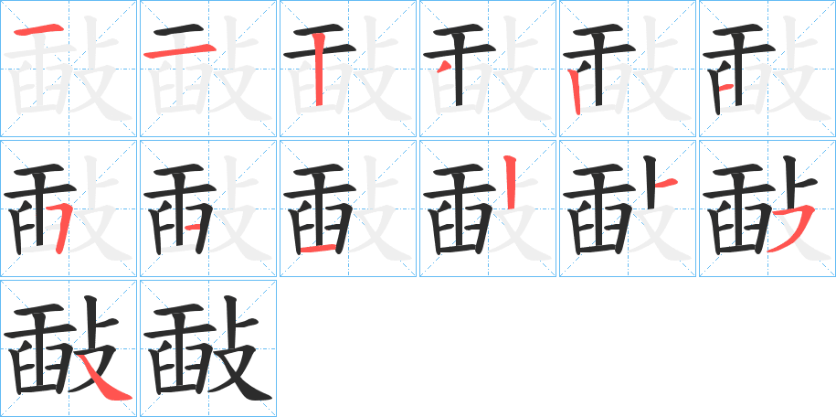The width and height of the screenshot is (836, 417).
Task: Open the second stroke step tile
Action: 208,69
